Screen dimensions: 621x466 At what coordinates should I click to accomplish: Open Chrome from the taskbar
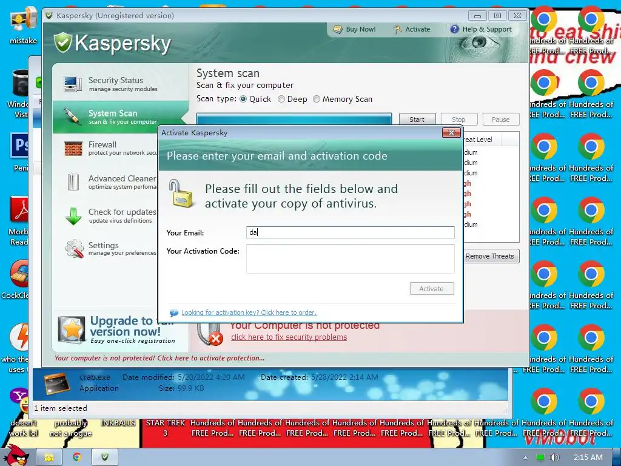tap(77, 458)
